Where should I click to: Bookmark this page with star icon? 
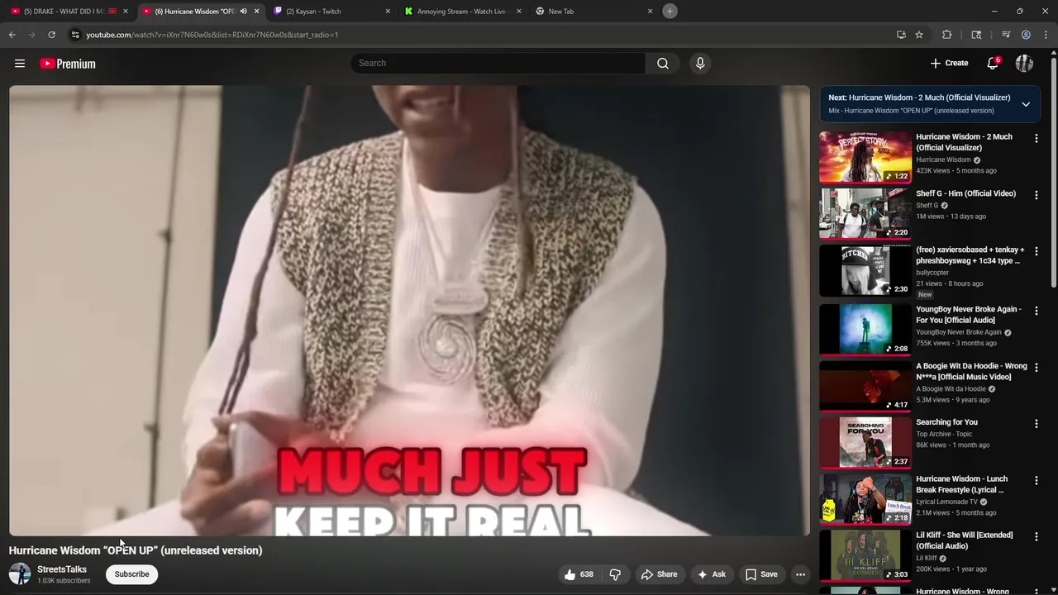pos(919,35)
